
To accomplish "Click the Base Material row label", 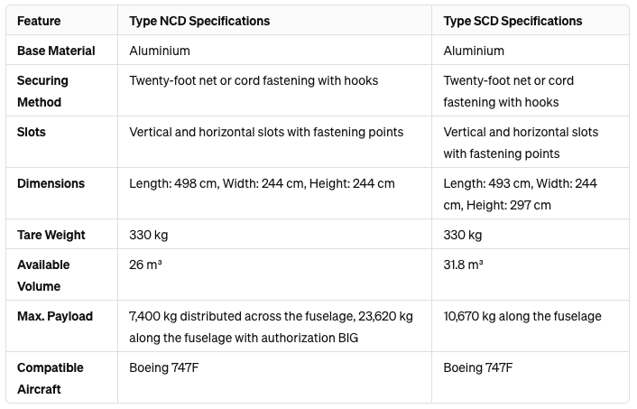I will click(x=56, y=51).
